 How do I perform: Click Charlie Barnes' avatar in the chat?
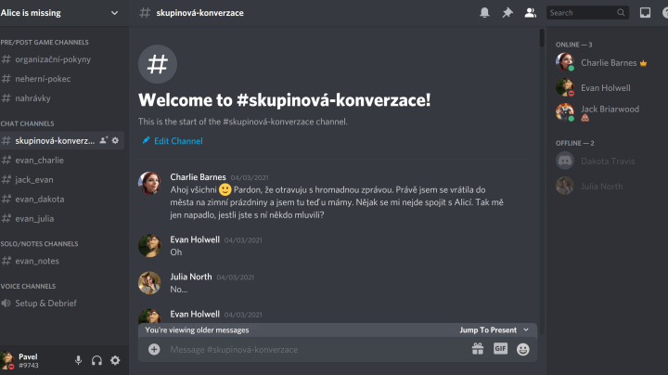coord(149,183)
